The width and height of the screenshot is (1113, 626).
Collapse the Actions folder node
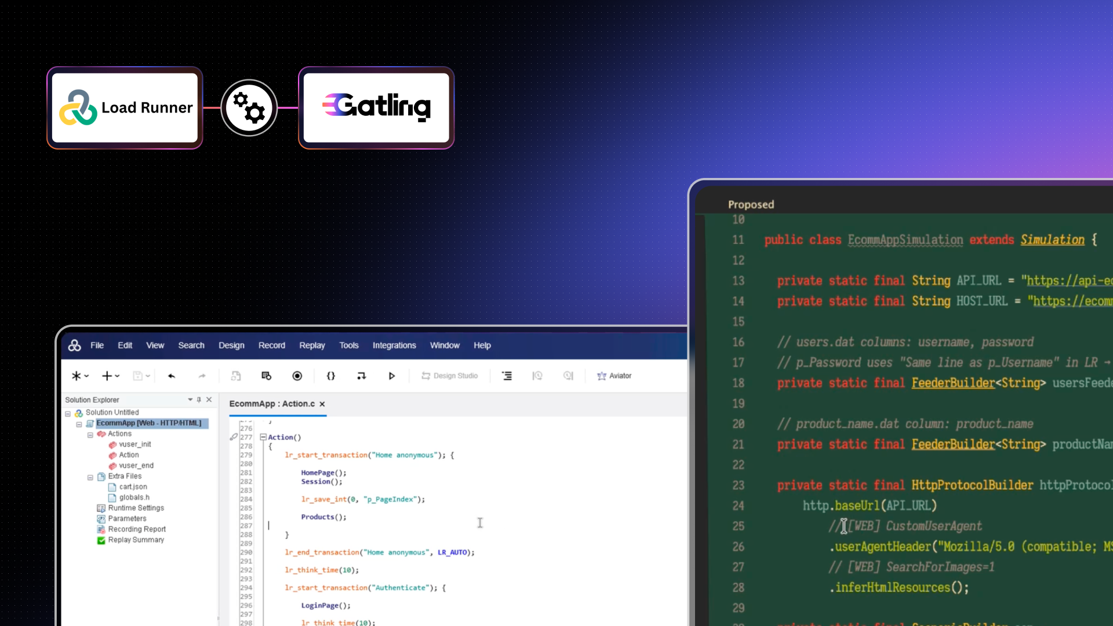(90, 435)
